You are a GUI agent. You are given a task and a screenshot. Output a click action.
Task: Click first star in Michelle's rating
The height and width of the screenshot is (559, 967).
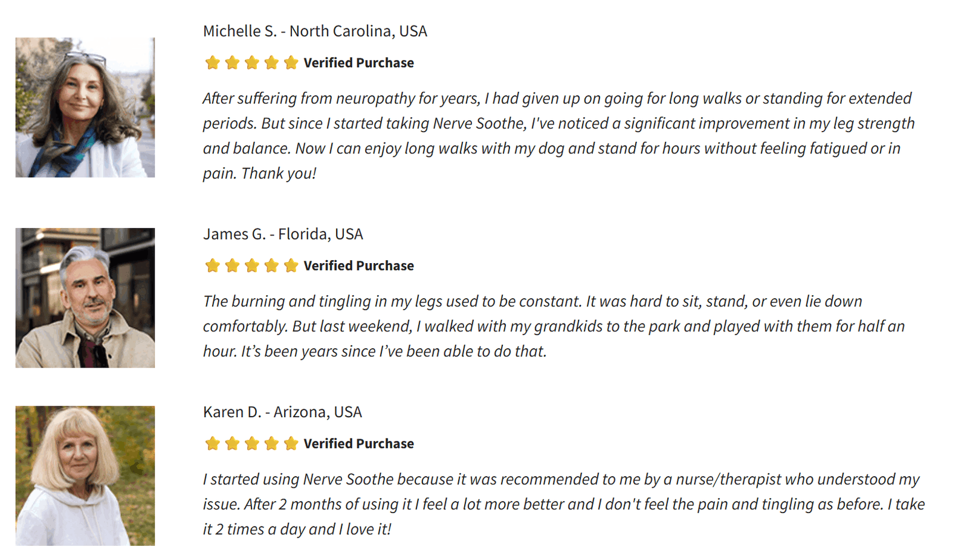point(212,63)
